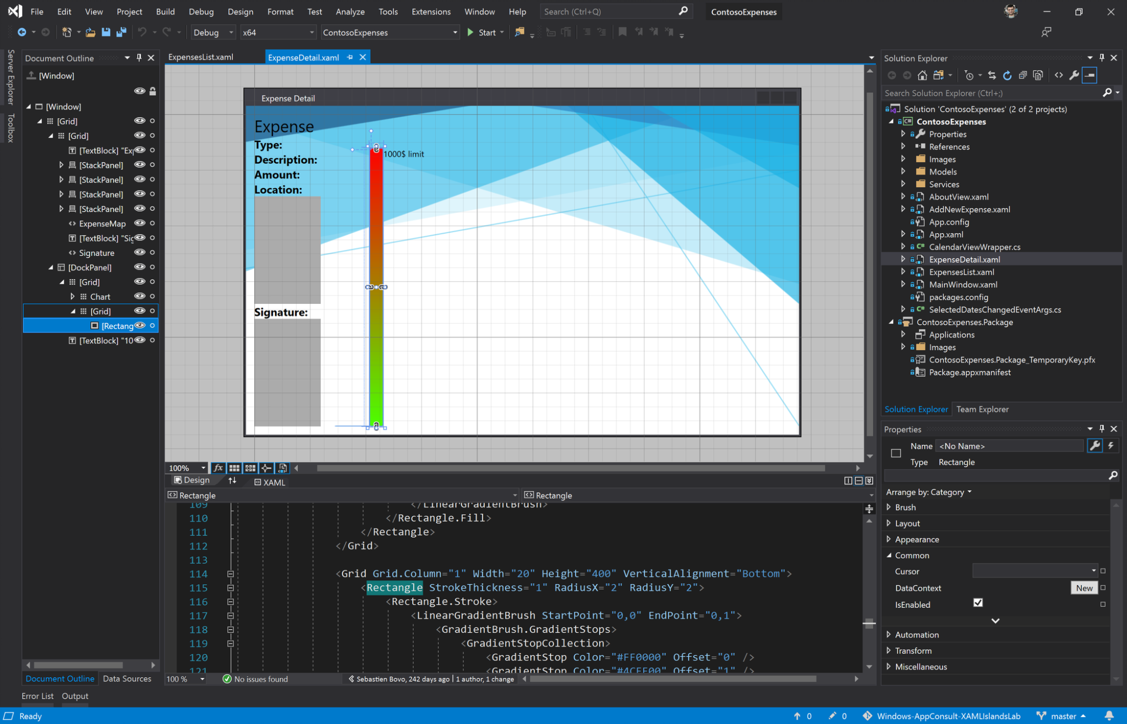
Task: Enable IsEnabled checkbox in Properties panel
Action: coord(978,603)
